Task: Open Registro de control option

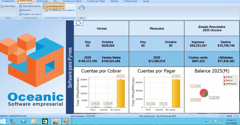Action: pyautogui.click(x=30, y=14)
